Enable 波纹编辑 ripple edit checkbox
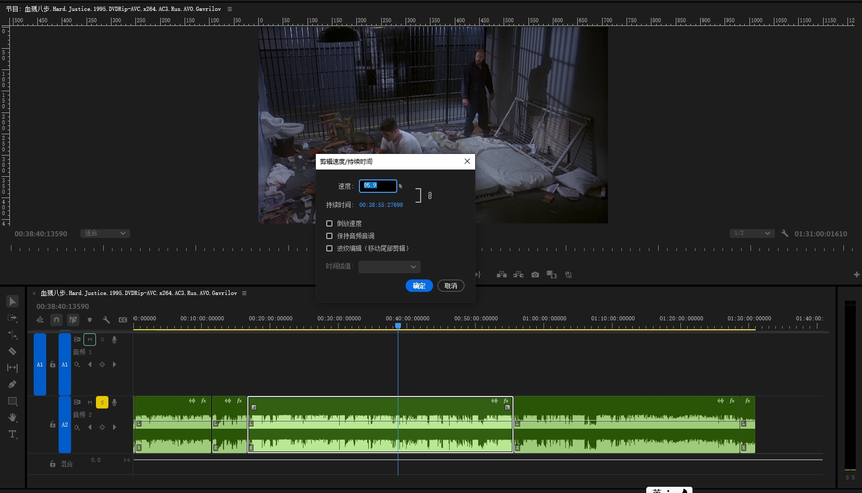This screenshot has height=493, width=862. pos(329,248)
